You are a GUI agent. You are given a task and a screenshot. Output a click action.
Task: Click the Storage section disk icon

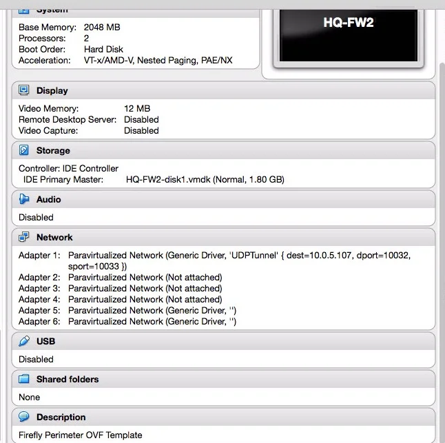coord(24,150)
